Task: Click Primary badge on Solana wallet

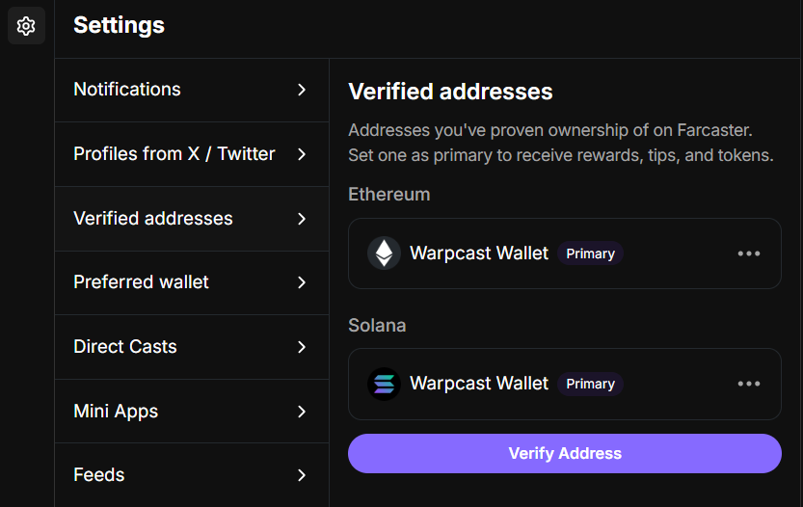Action: tap(590, 384)
